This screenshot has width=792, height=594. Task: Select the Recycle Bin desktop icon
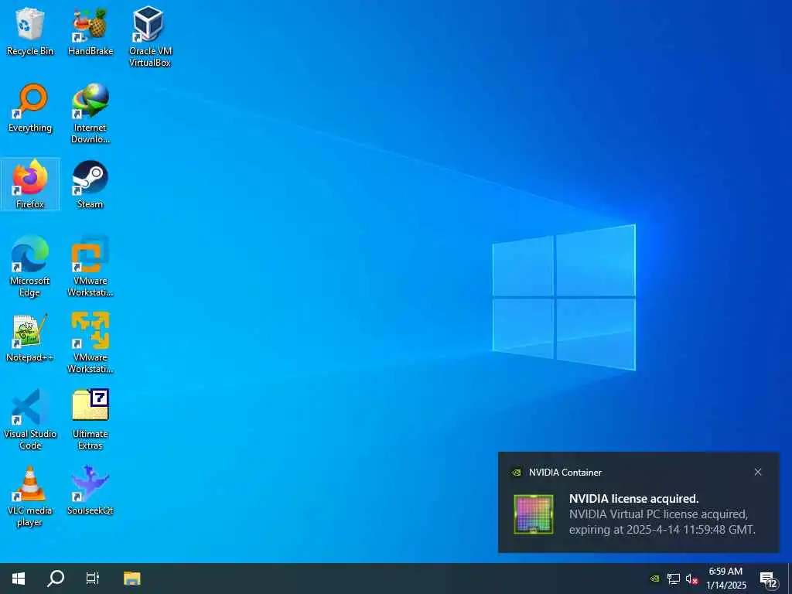(x=30, y=31)
